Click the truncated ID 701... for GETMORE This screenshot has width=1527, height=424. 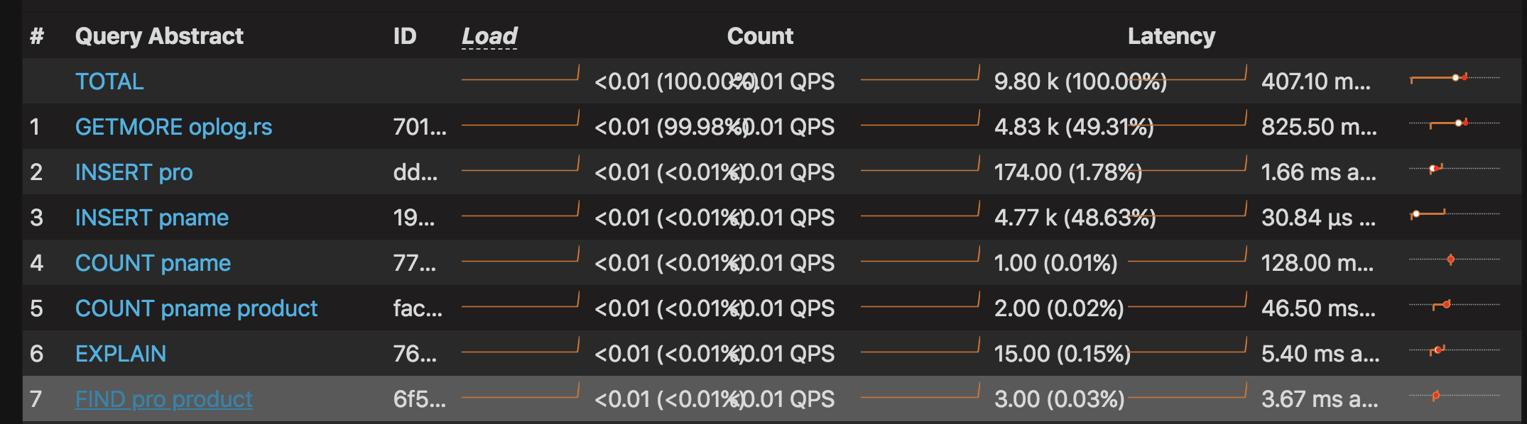[x=420, y=127]
